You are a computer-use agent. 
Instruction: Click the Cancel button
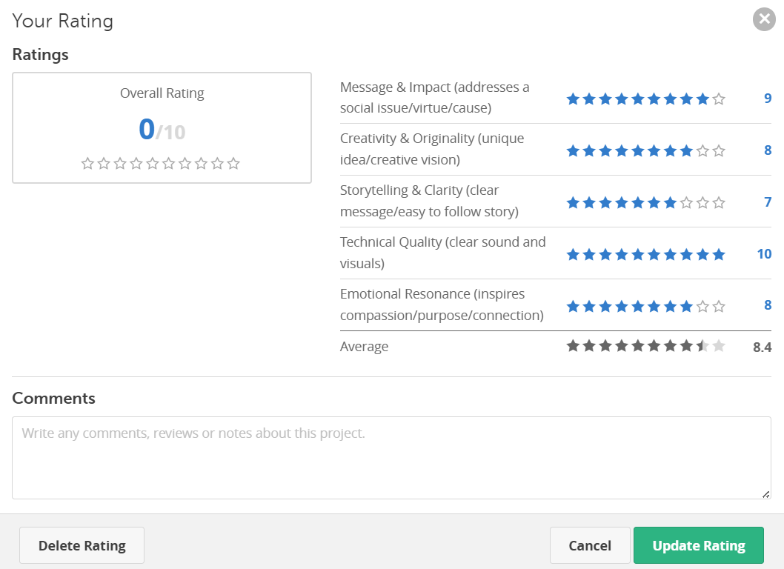(590, 546)
